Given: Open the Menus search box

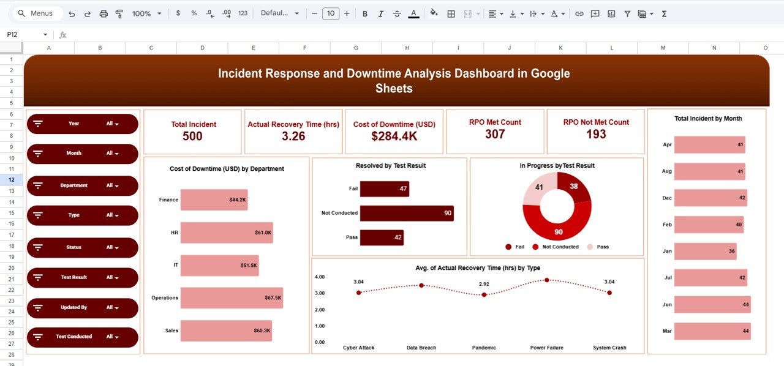Looking at the screenshot, I should click(x=37, y=13).
